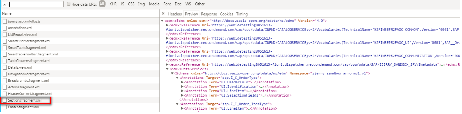The image size is (462, 114).
Task: Click the filter text input field
Action: [32, 4]
